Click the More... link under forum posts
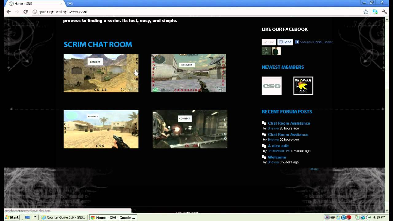This screenshot has width=393, height=221. 315,169
